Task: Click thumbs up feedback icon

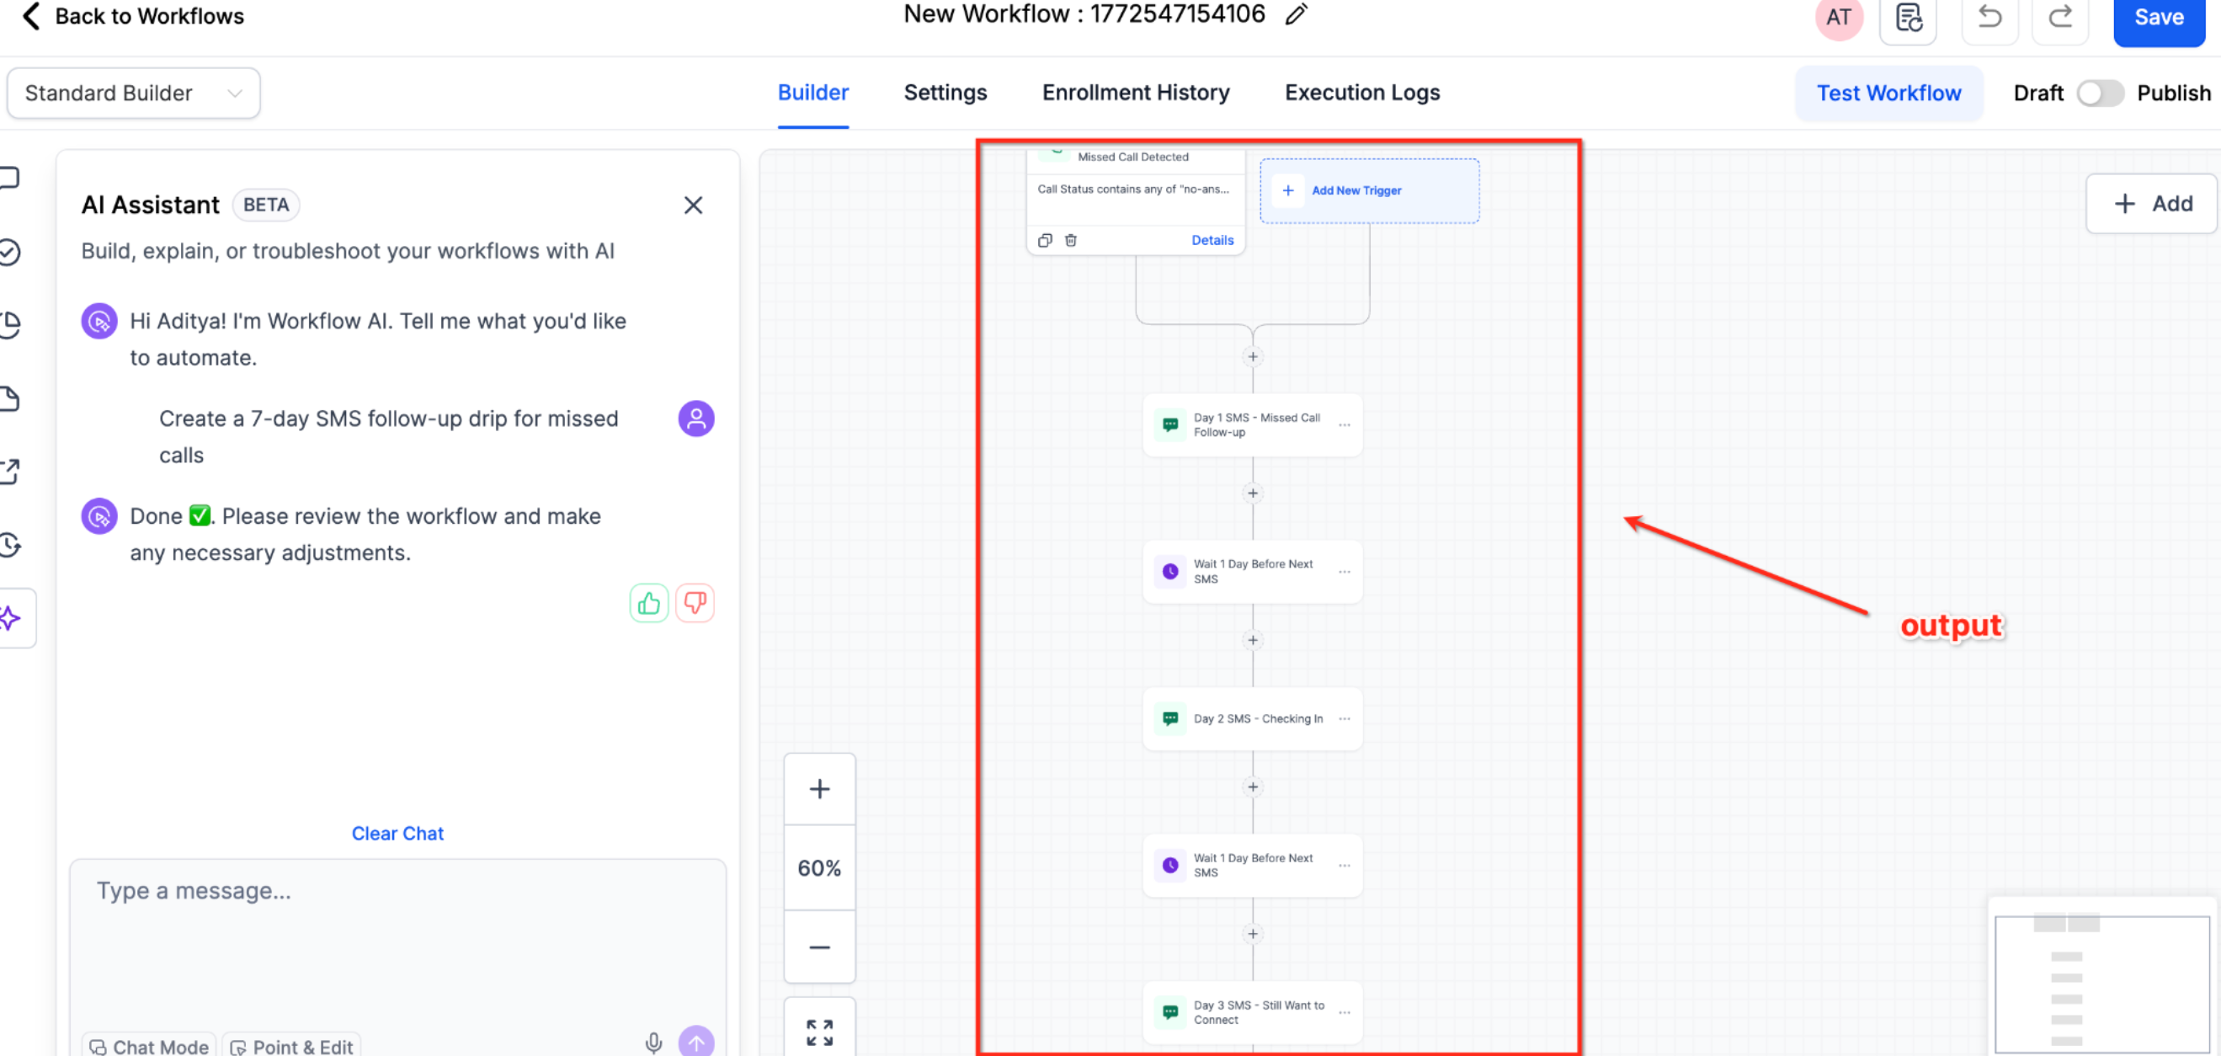Action: (x=648, y=604)
